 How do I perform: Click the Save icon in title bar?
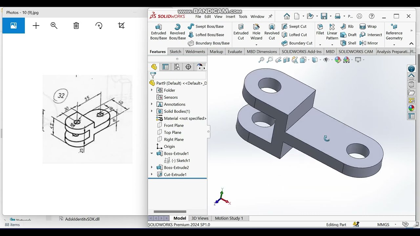[324, 16]
